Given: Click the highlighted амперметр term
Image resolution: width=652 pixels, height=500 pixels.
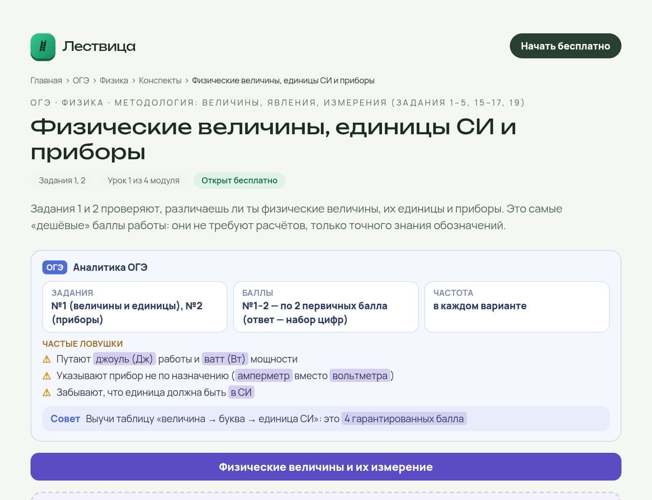Looking at the screenshot, I should point(264,376).
